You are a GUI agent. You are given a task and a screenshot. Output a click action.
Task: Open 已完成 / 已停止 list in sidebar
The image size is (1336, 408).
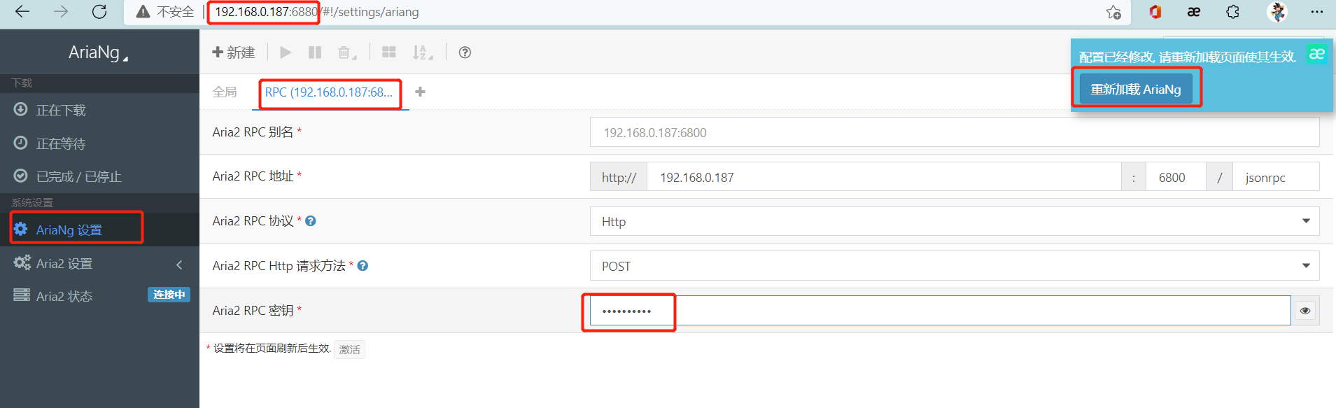[x=78, y=176]
